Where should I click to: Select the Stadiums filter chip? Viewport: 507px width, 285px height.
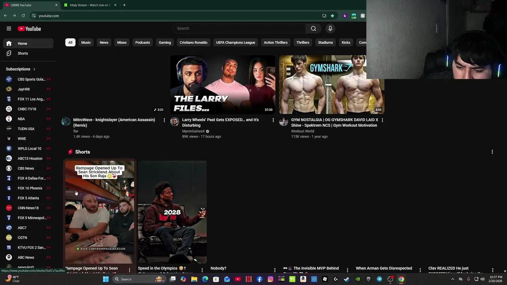(x=325, y=42)
